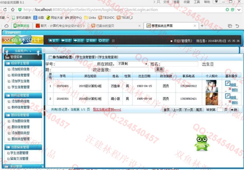The width and height of the screenshot is (244, 170).
Task: Click the green shield security icon in address bar
Action: tap(20, 10)
